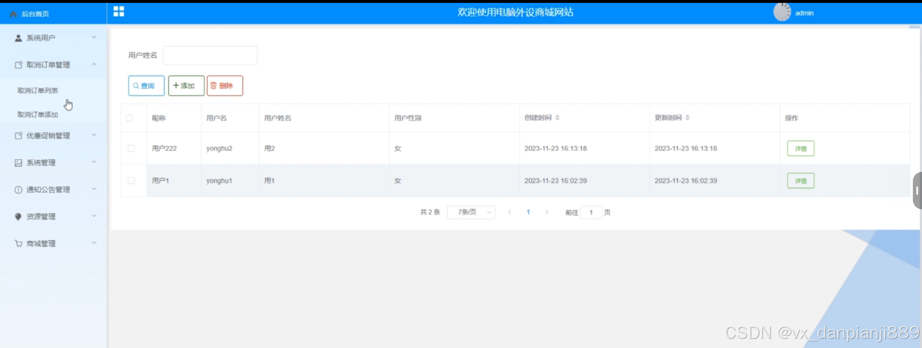Click the cell 用户222
The width and height of the screenshot is (922, 348).
[164, 148]
